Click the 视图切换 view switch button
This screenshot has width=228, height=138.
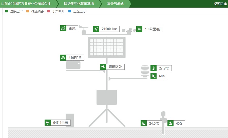[220, 4]
